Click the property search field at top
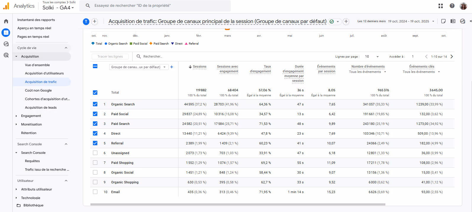Viewport: 472px width, 212px height. 155,6
